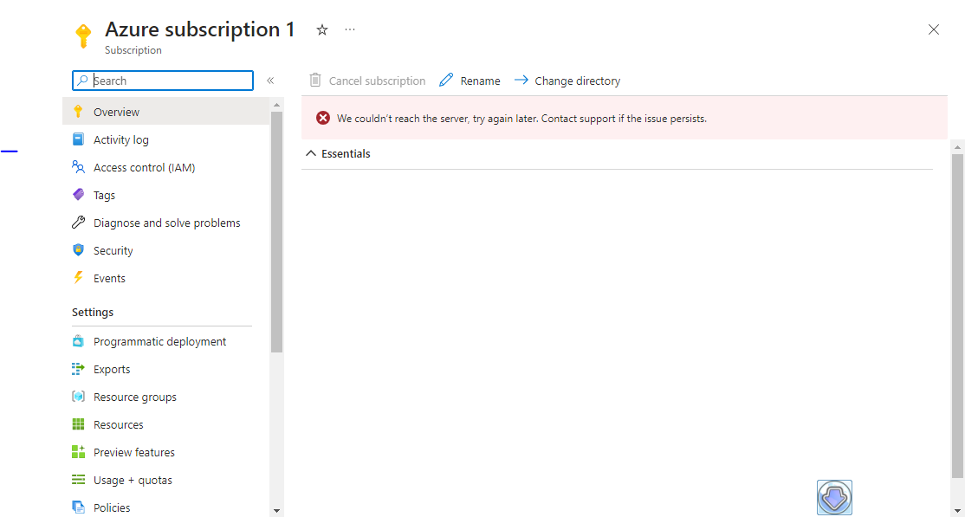Screen dimensions: 965x517
Task: View Preview features
Action: click(x=135, y=451)
